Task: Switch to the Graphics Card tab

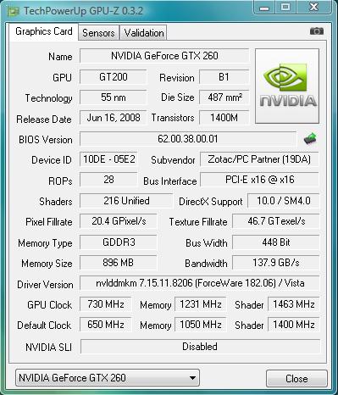Action: (44, 31)
